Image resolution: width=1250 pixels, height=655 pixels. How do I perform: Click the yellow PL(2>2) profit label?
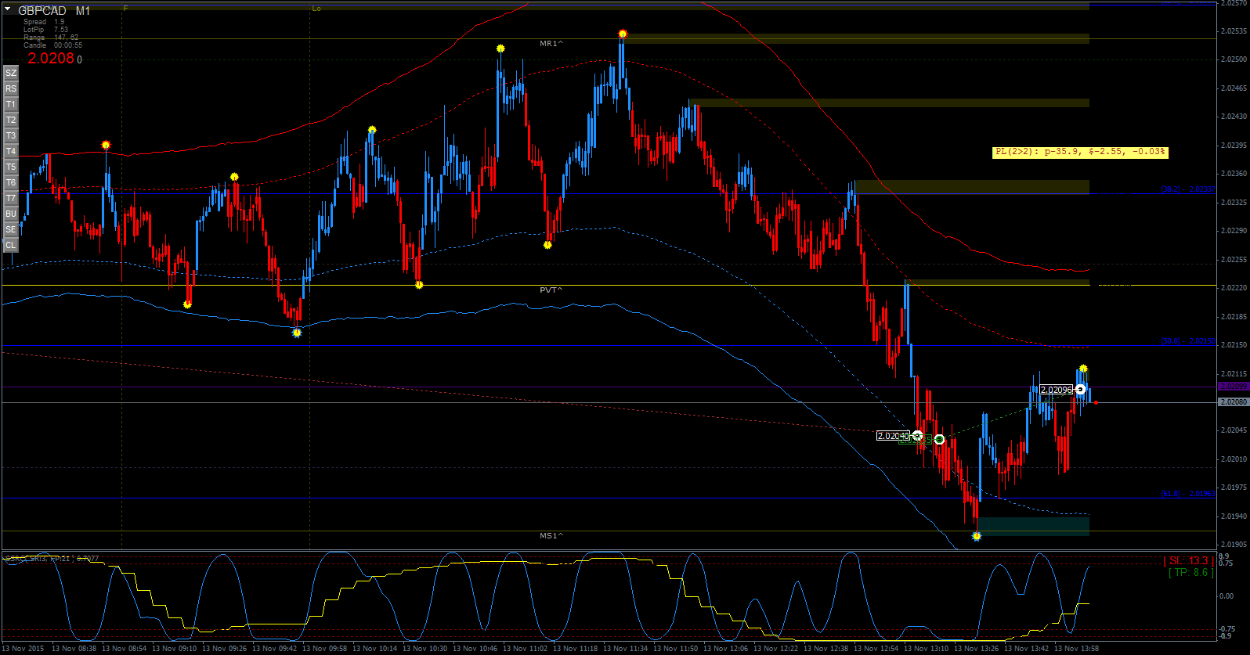click(x=1081, y=152)
